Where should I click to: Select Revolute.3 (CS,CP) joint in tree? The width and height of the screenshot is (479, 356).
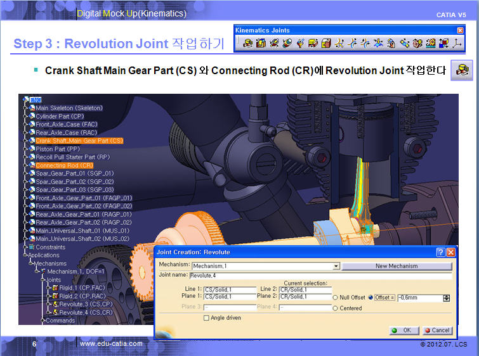tap(84, 304)
